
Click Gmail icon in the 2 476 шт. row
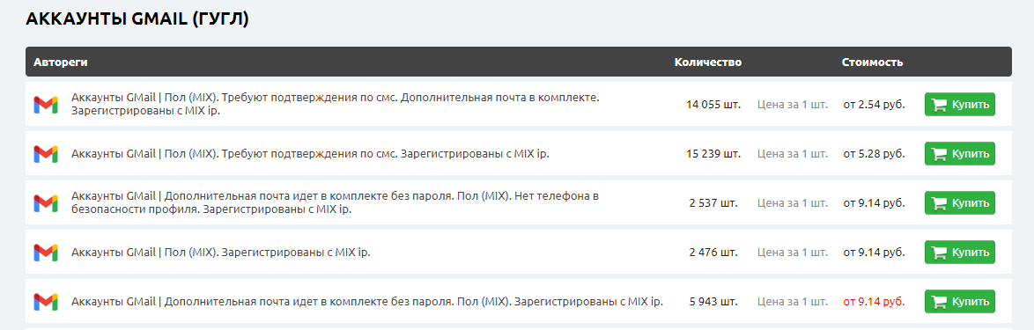(46, 253)
